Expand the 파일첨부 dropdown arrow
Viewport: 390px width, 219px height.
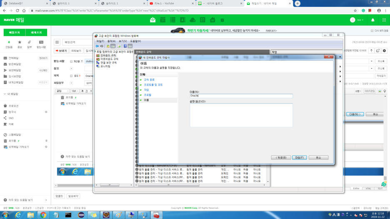[x=71, y=83]
